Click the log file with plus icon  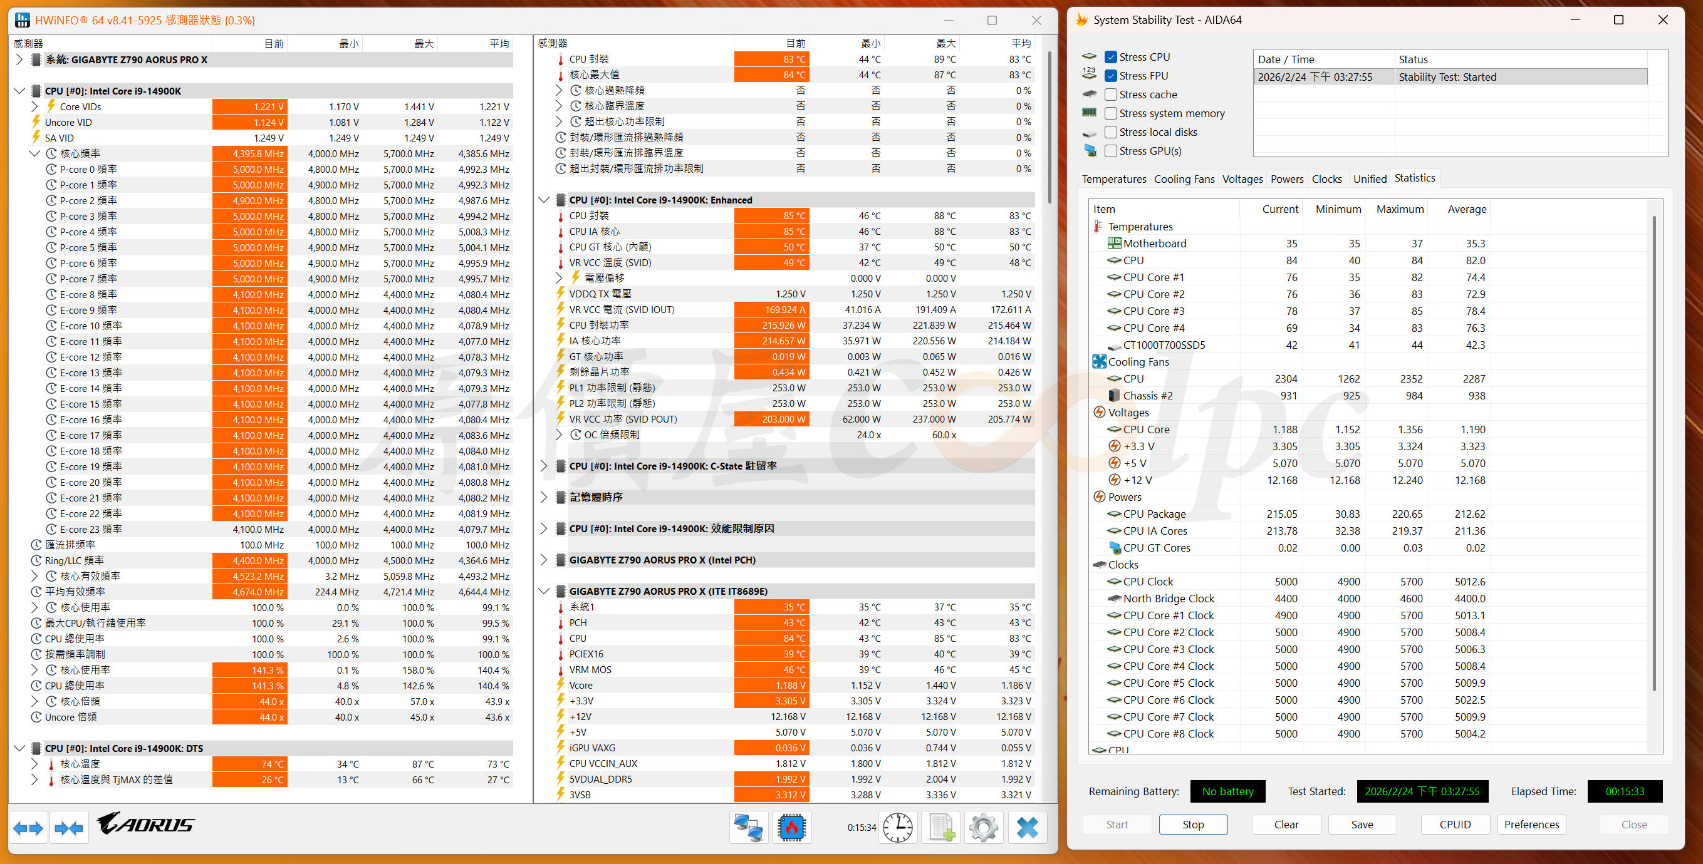coord(940,827)
